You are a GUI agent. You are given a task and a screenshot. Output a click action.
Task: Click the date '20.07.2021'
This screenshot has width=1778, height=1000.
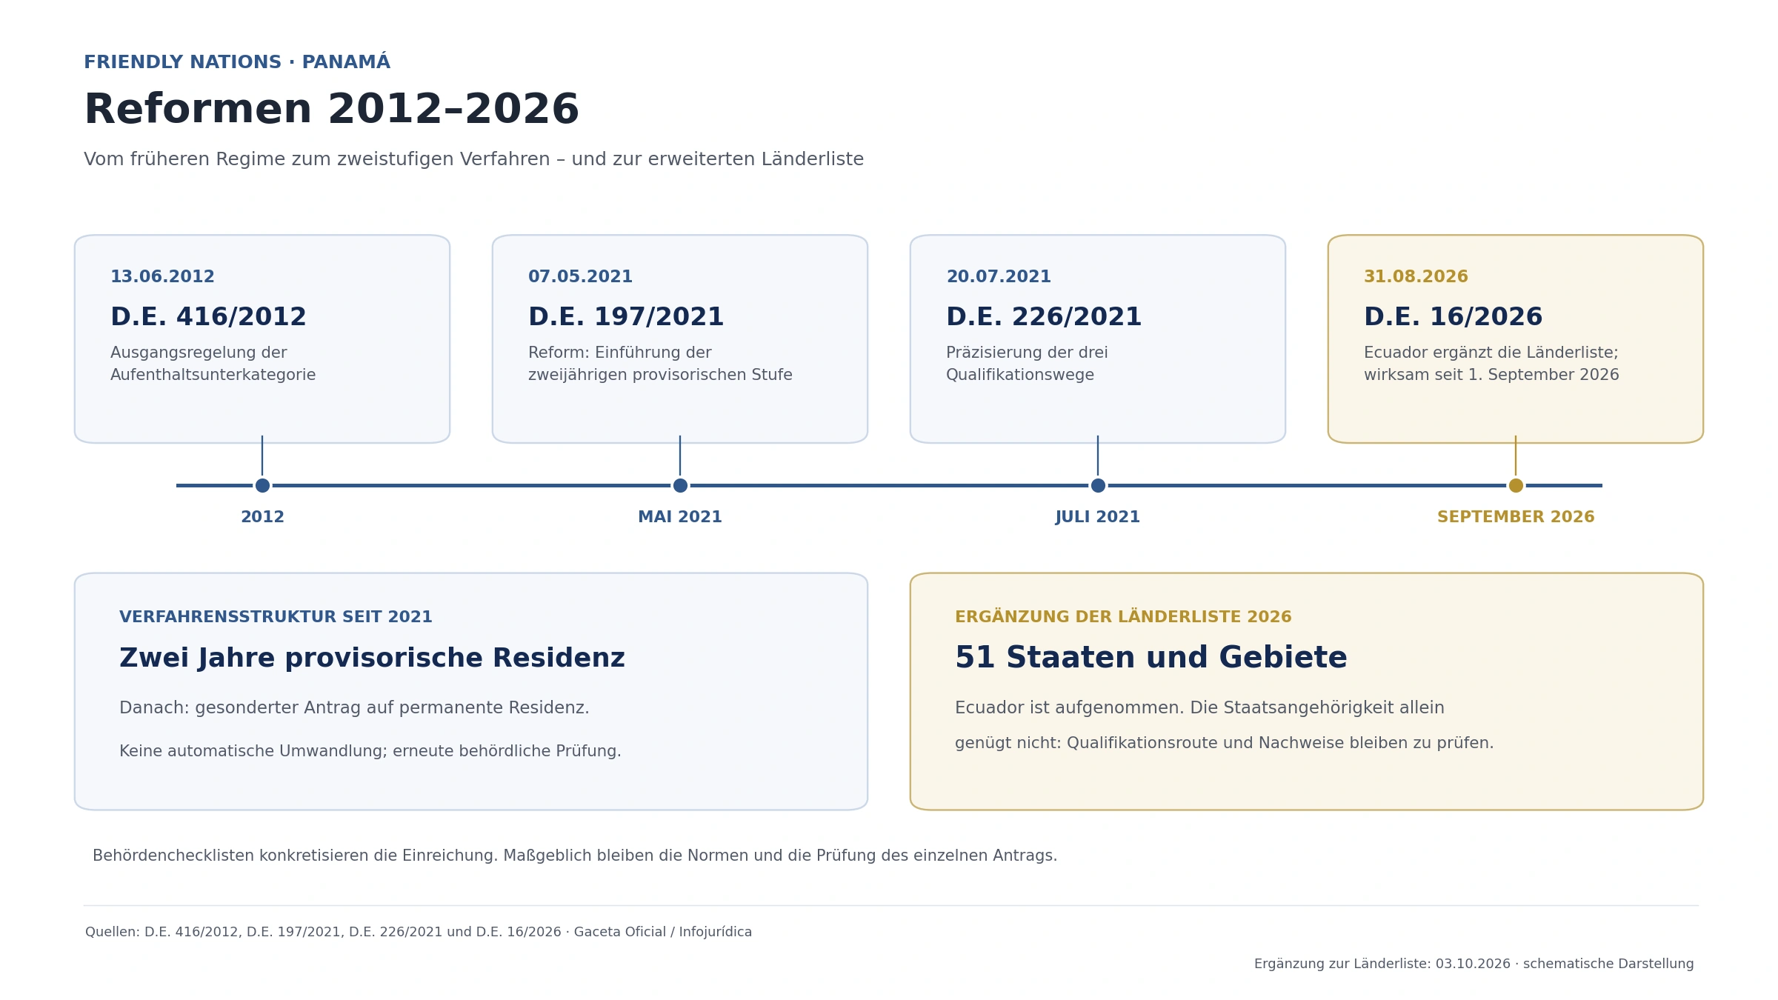[998, 277]
